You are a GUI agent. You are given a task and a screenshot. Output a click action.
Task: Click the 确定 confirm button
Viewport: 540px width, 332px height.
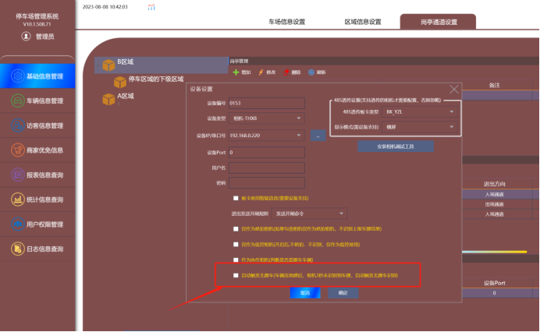[x=343, y=293]
